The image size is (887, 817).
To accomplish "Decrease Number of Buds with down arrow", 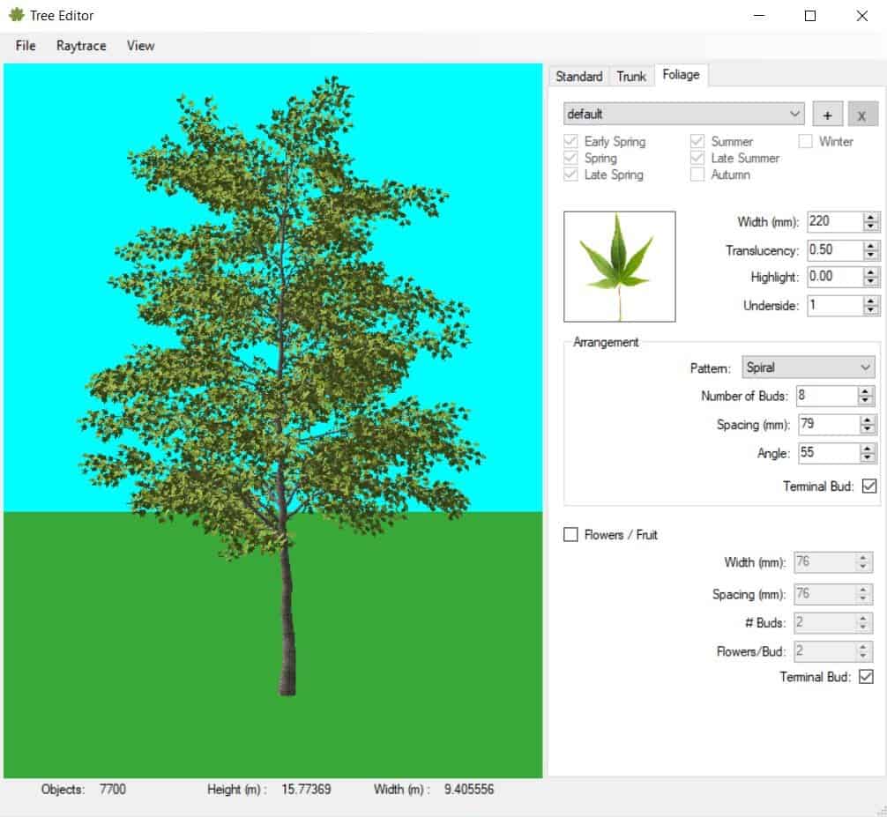I will pos(866,400).
